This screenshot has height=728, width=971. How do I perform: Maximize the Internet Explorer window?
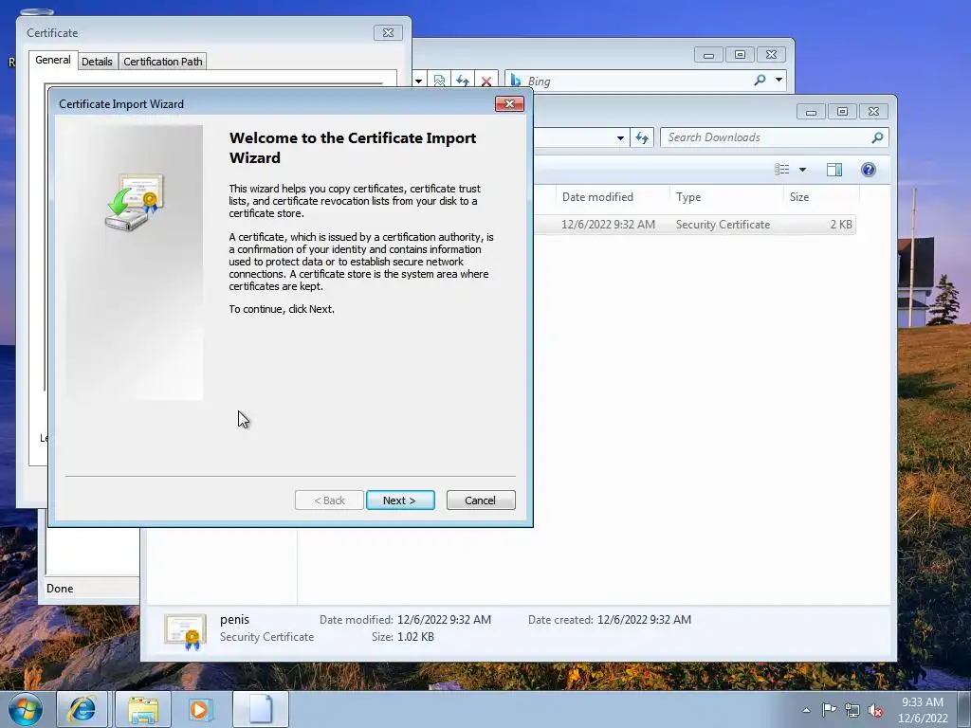(740, 54)
